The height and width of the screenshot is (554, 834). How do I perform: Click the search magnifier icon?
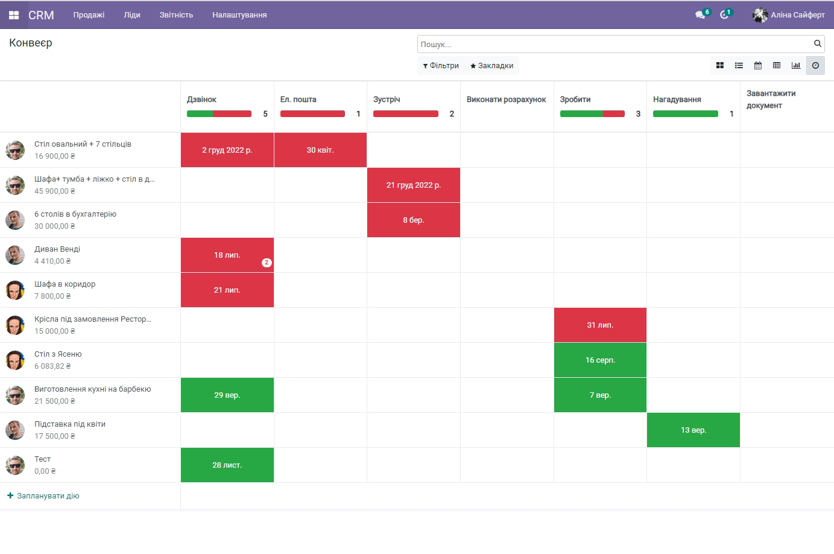[x=818, y=43]
